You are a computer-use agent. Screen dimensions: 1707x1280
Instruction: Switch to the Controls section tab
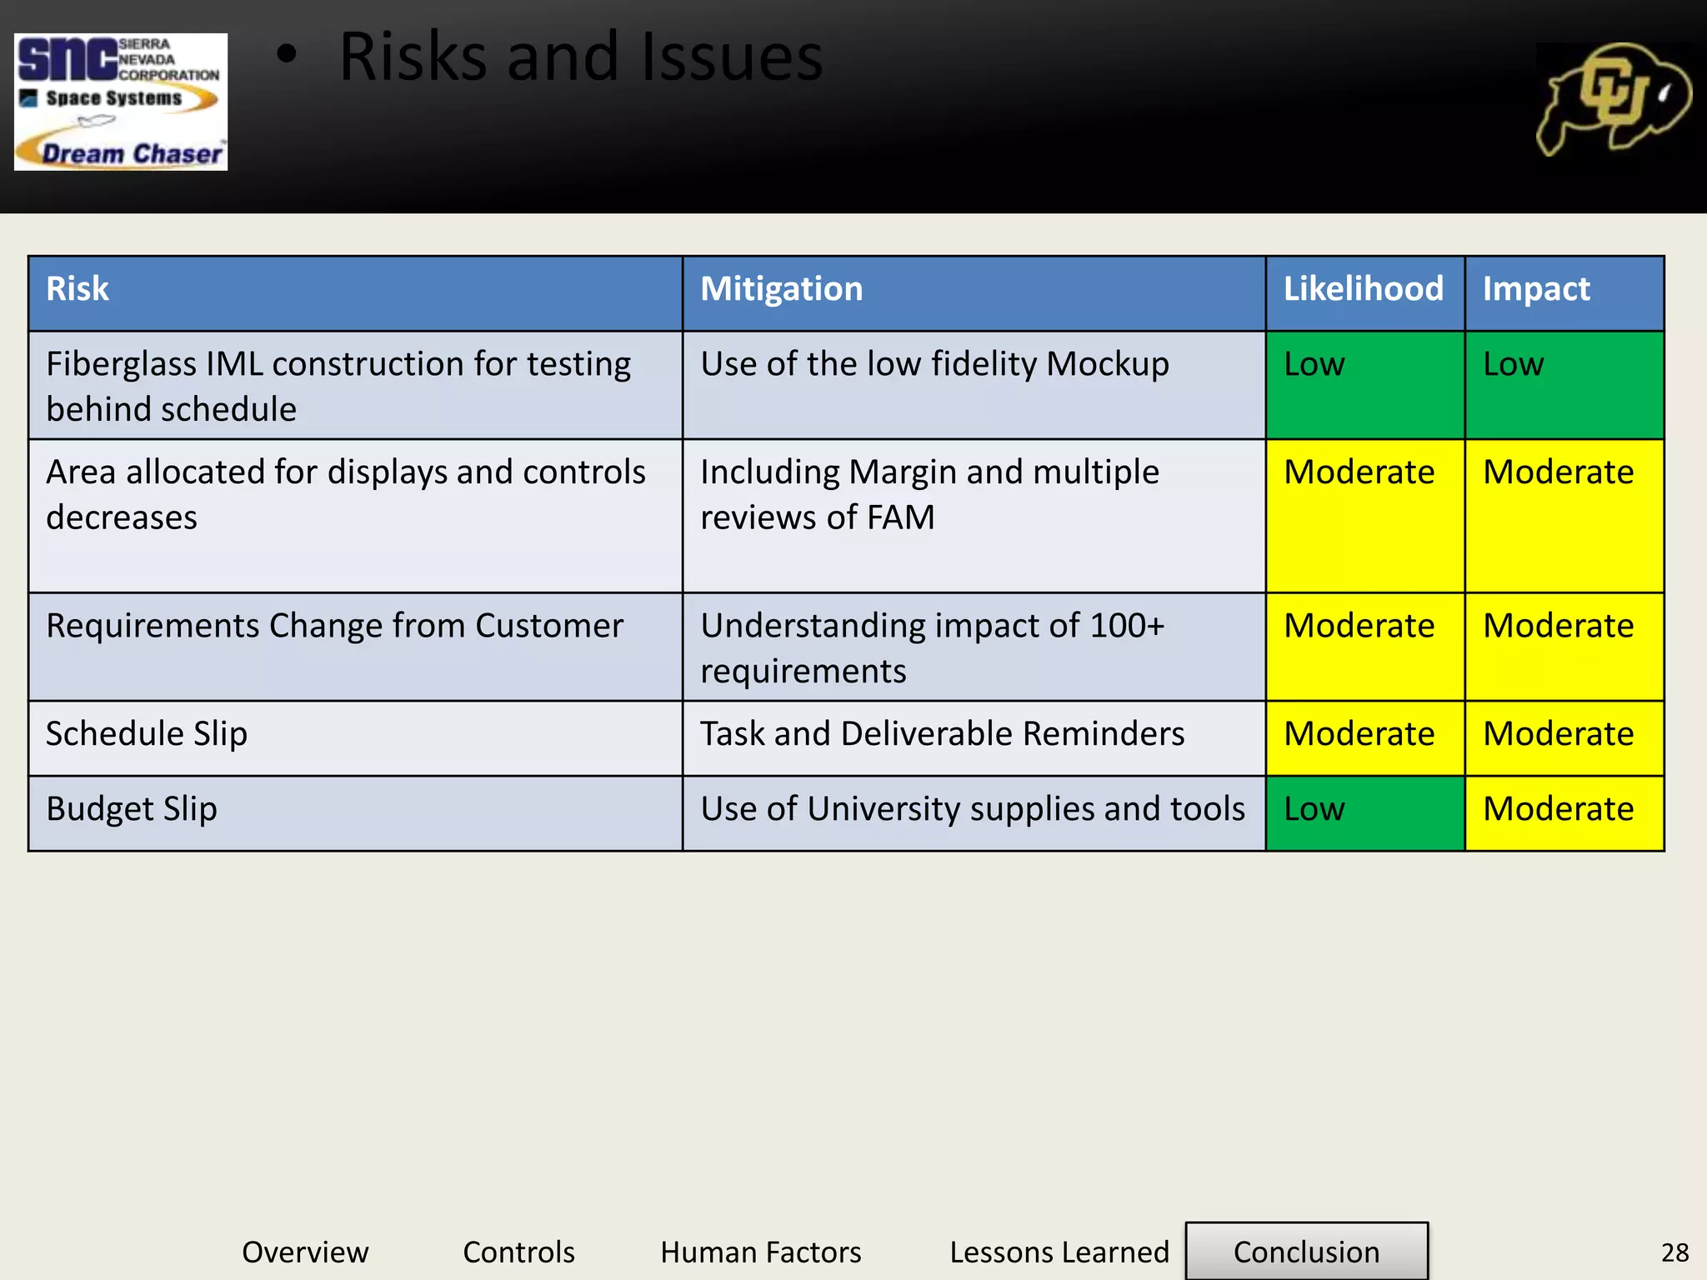518,1252
